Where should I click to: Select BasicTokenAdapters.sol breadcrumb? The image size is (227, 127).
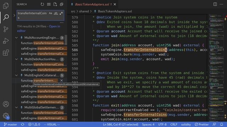(115, 11)
